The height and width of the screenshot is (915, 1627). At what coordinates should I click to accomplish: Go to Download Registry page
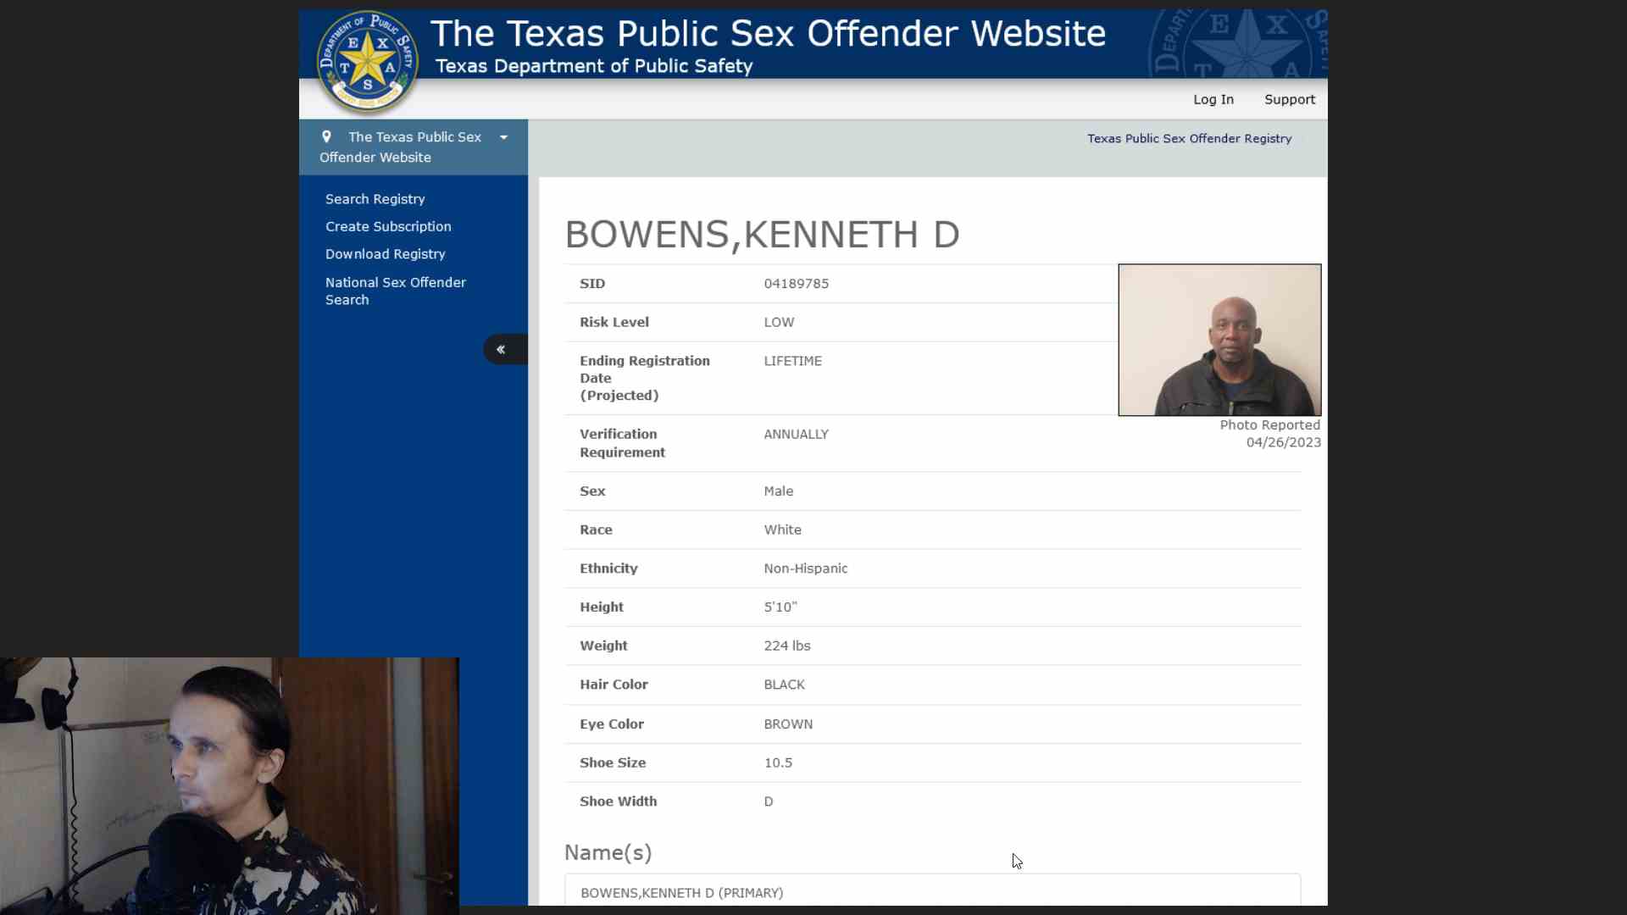(385, 254)
